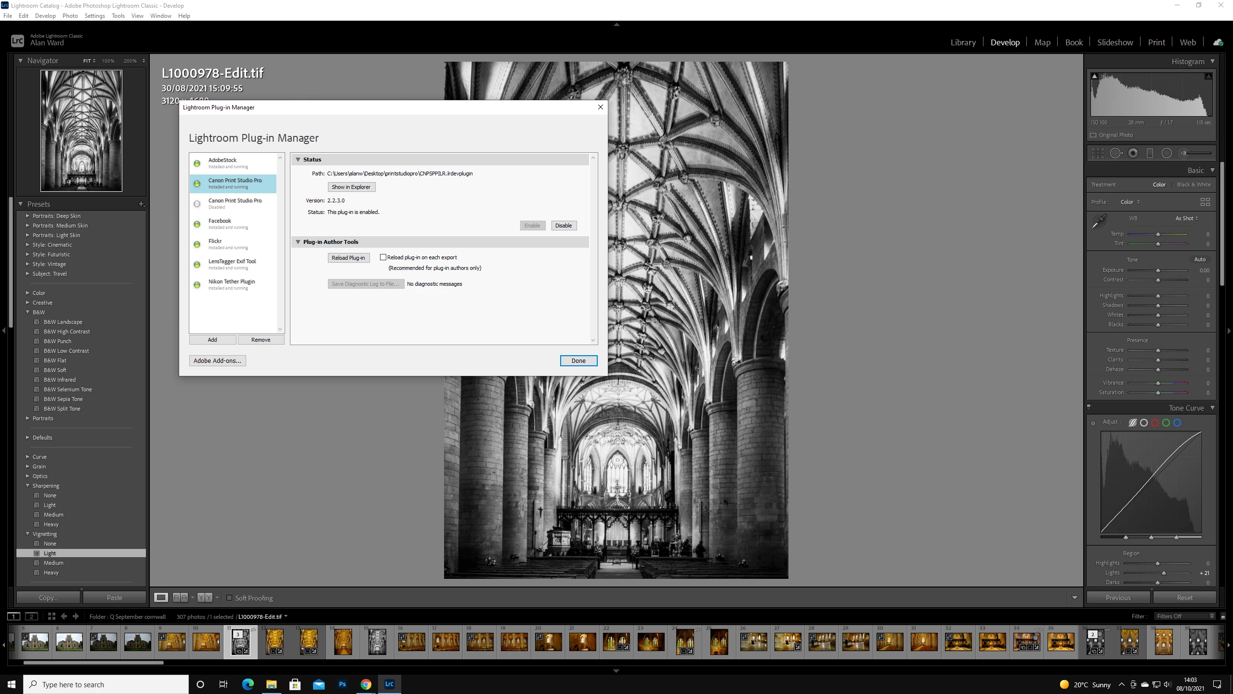Activate the Red Eye Correction tool

pyautogui.click(x=1133, y=153)
